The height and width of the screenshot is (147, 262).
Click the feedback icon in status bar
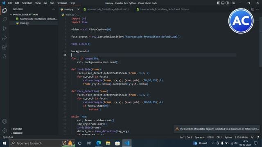[x=252, y=137]
